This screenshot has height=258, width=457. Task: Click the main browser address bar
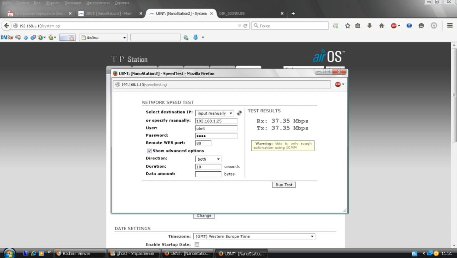128,26
